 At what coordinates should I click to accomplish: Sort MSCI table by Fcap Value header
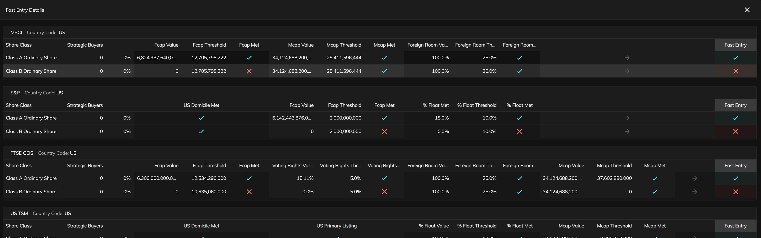(166, 45)
